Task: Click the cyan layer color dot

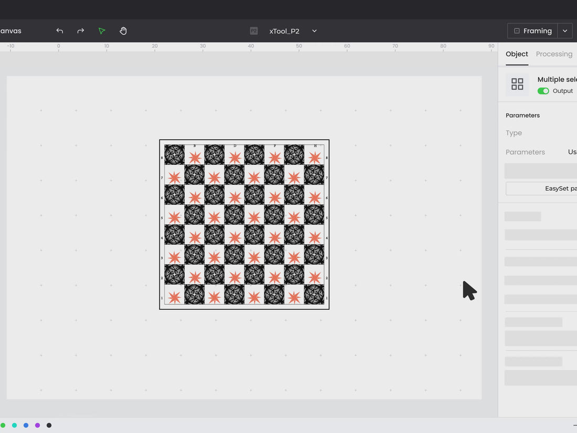Action: (x=14, y=425)
